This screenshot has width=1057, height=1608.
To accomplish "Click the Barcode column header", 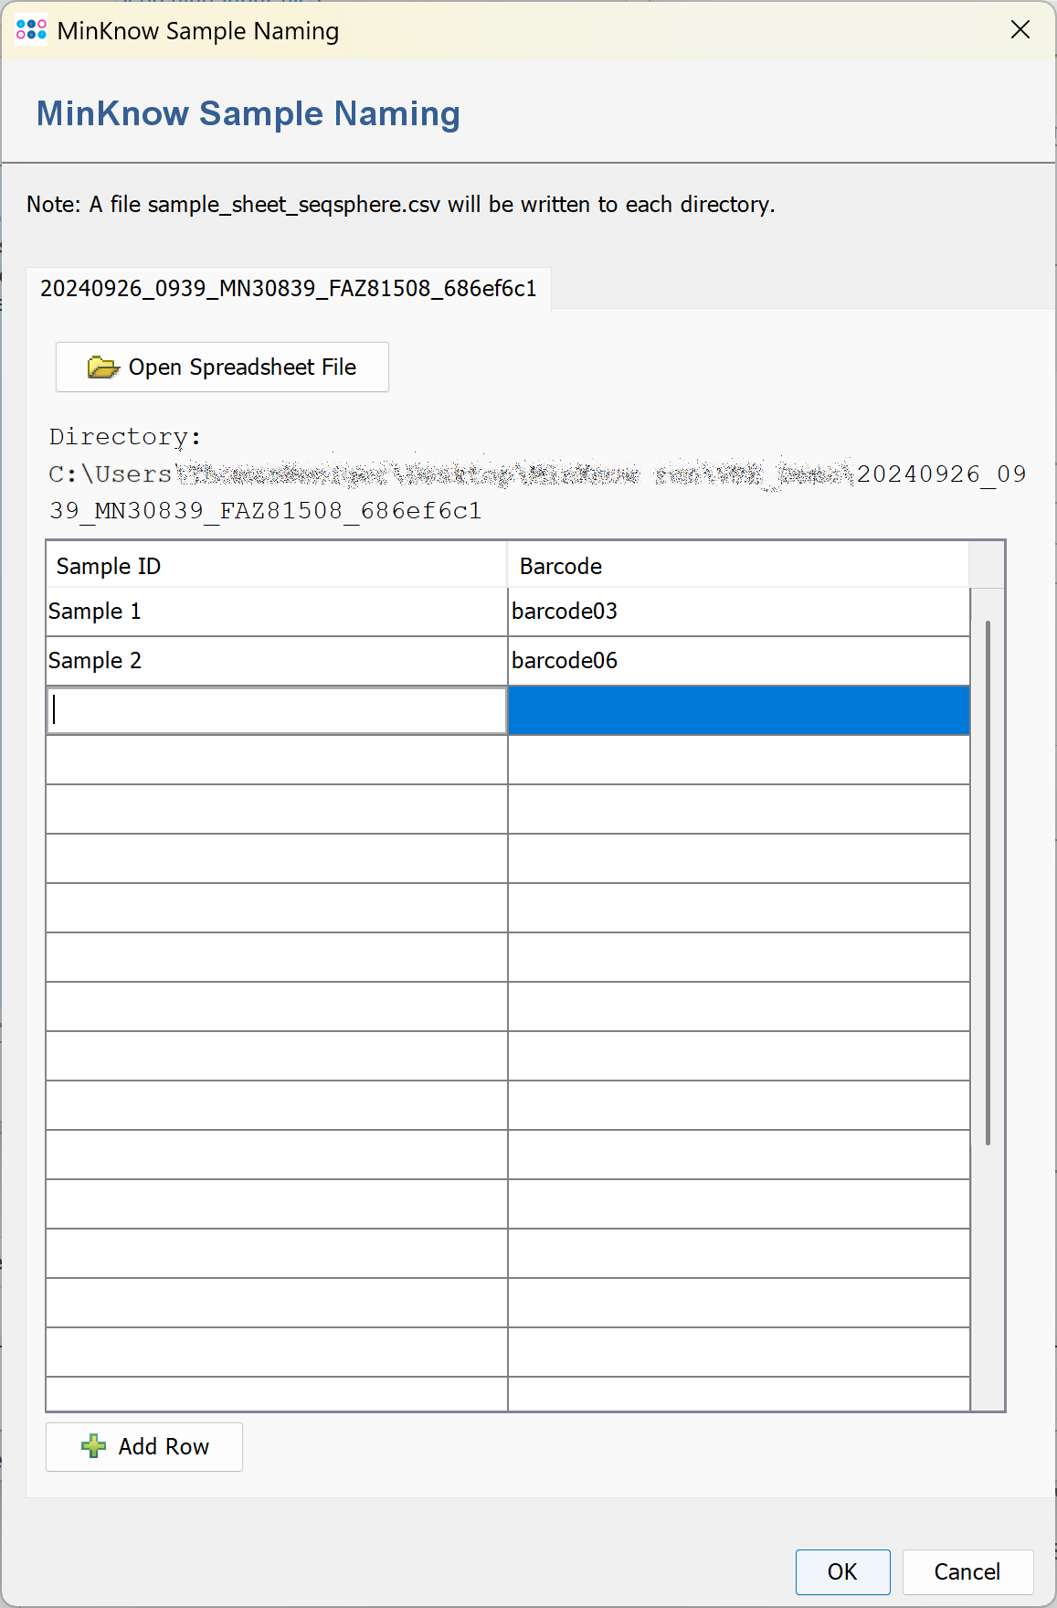I will click(736, 566).
